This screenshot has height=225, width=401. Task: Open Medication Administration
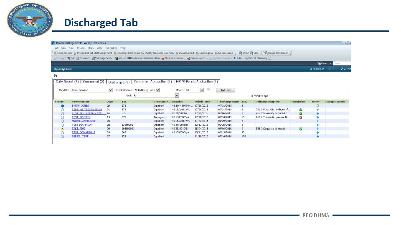[x=143, y=58]
